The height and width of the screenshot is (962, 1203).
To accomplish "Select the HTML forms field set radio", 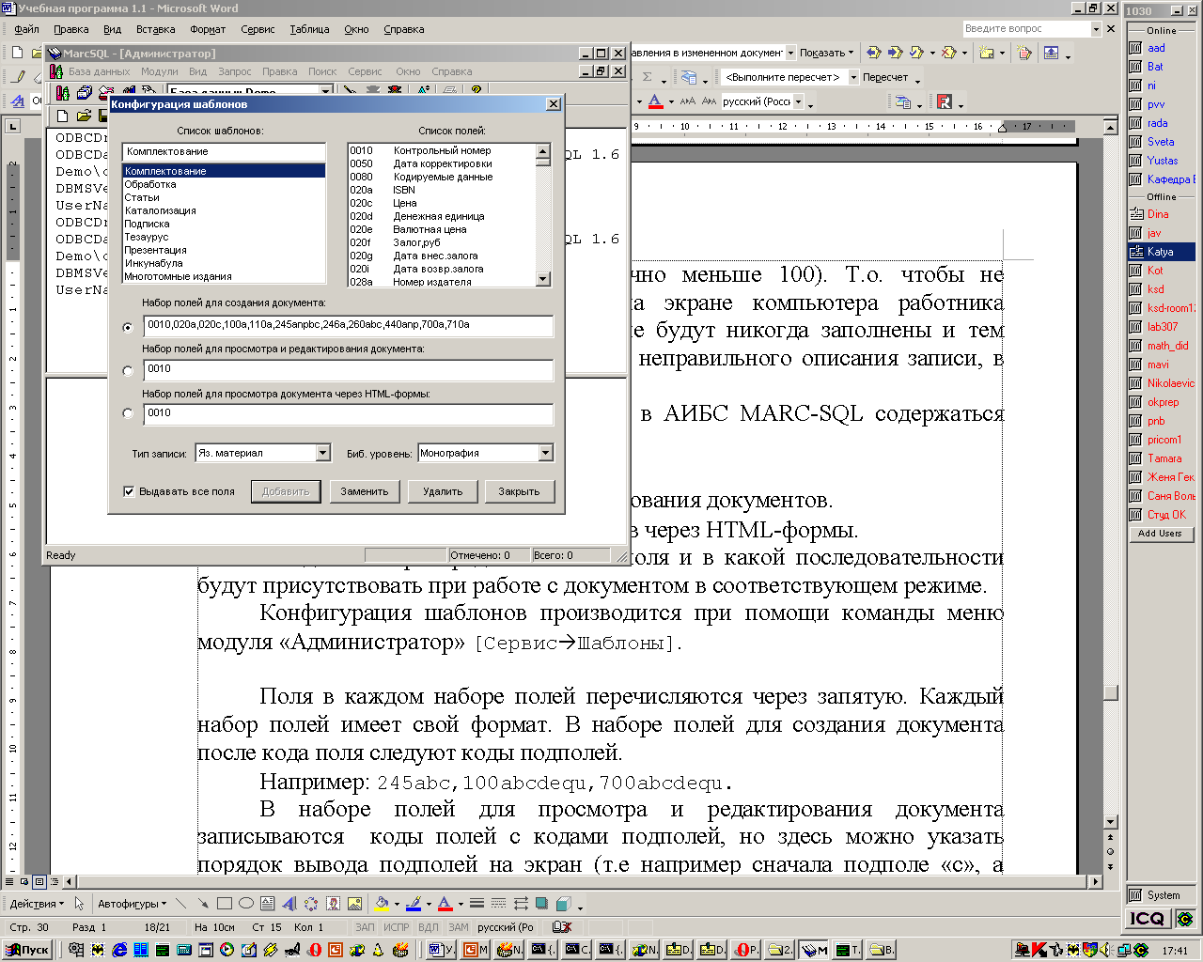I will click(128, 413).
